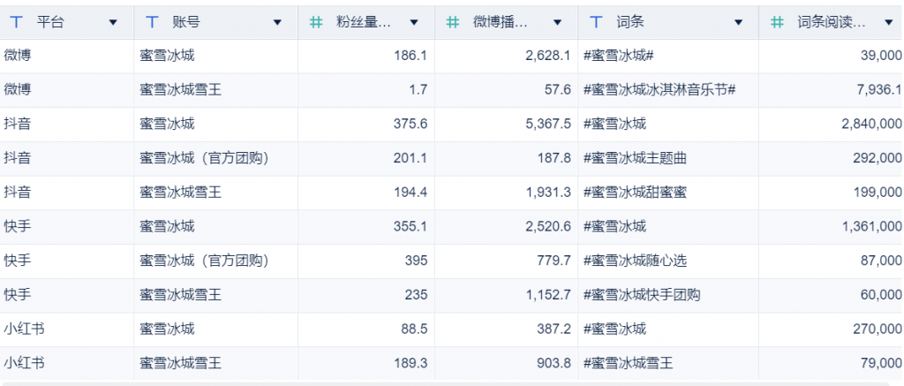Viewport: 904px width, 386px height.
Task: Click the 粉丝量 value 355.1
Action: [x=411, y=226]
